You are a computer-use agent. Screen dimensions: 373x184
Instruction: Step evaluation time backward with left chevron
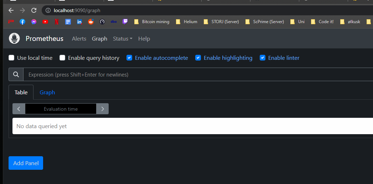coord(19,109)
